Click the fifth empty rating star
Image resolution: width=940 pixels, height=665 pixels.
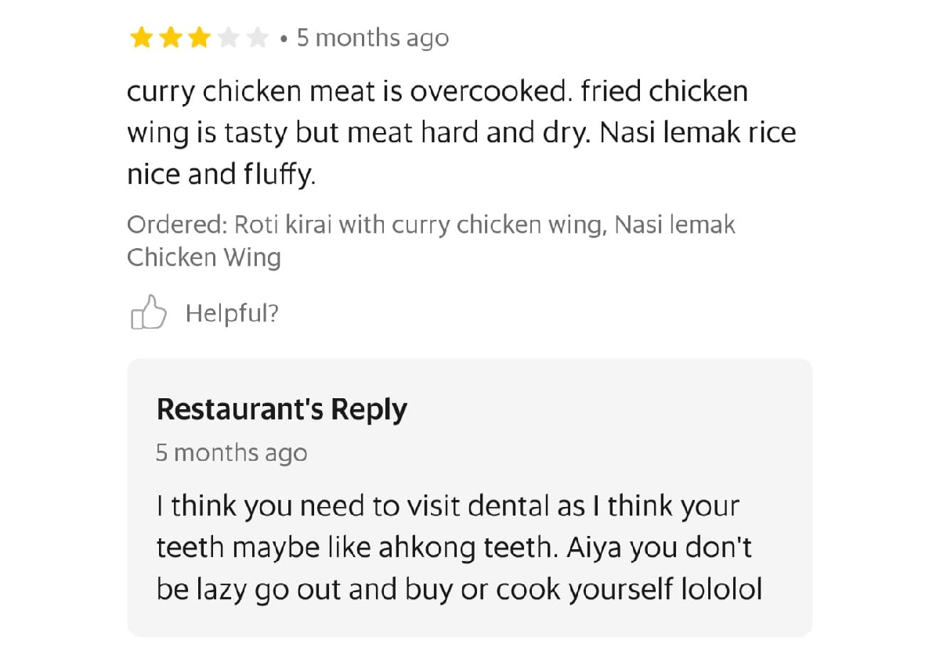[257, 38]
